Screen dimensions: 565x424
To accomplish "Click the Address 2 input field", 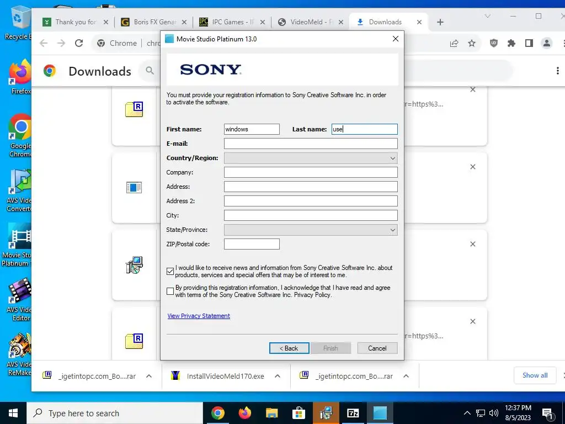I will tap(311, 201).
